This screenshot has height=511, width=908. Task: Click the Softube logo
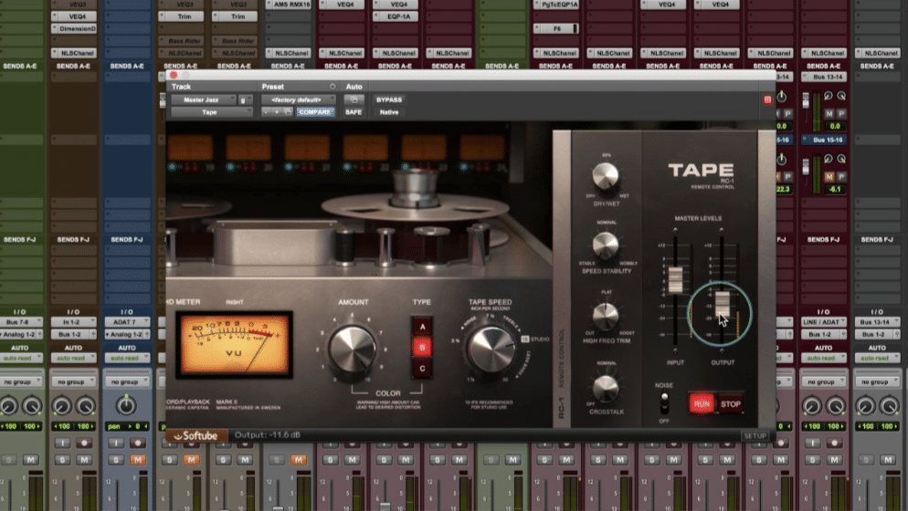[195, 436]
